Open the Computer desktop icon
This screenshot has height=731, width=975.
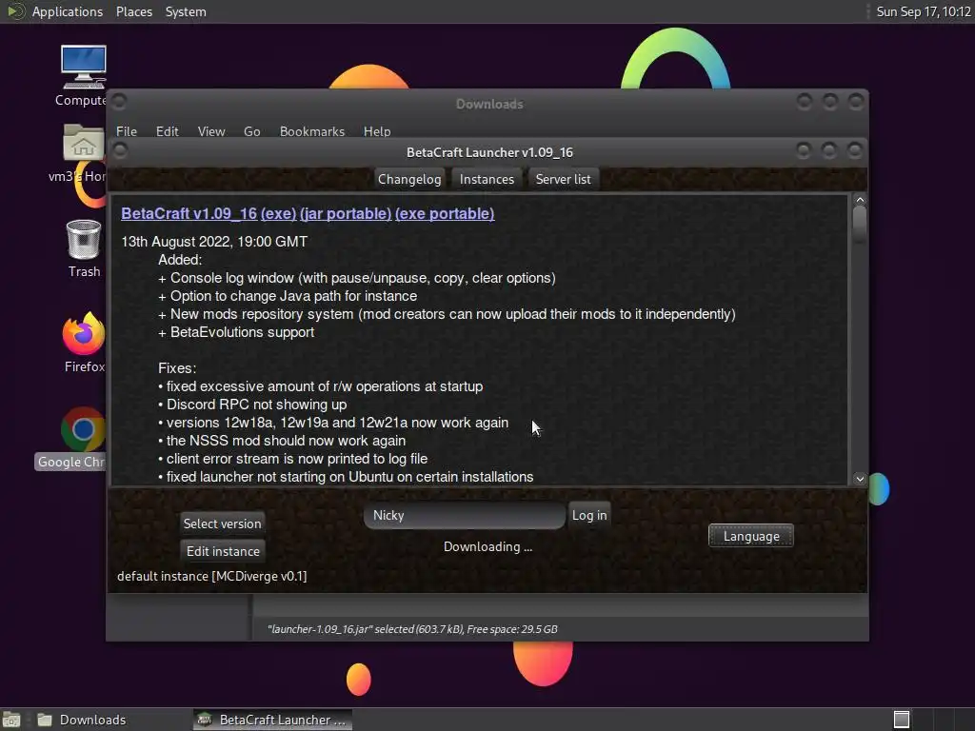pyautogui.click(x=84, y=68)
